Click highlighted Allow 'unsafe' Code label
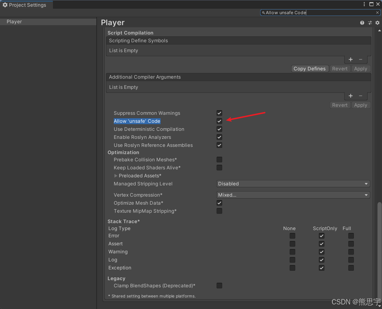Image resolution: width=382 pixels, height=309 pixels. [137, 121]
